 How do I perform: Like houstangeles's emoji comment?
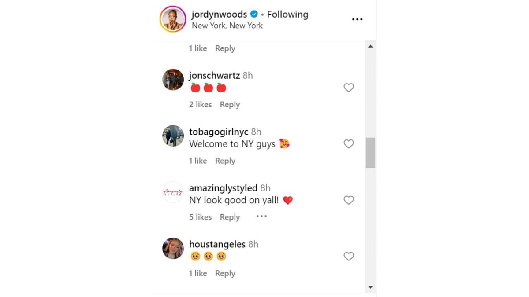pyautogui.click(x=349, y=256)
